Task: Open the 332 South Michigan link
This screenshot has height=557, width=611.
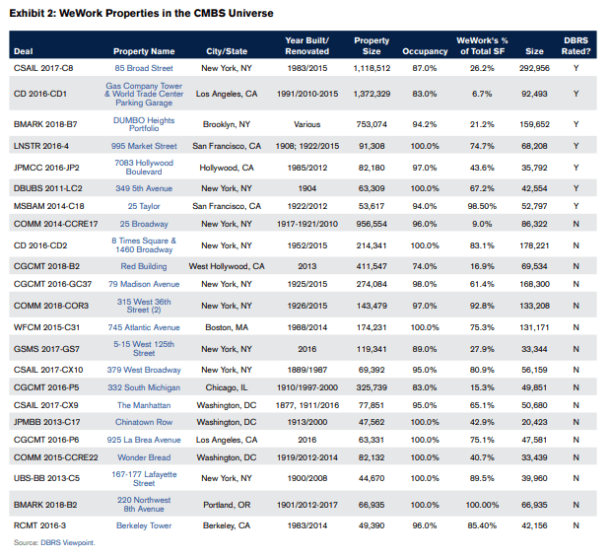Action: click(x=144, y=387)
